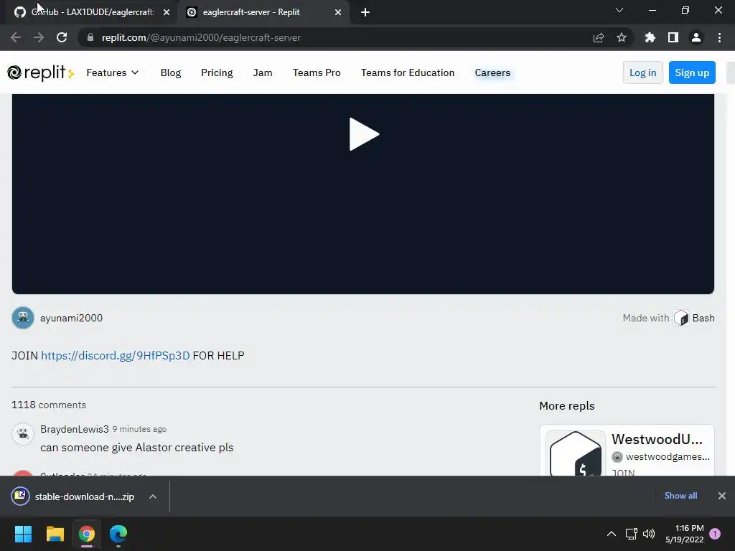The width and height of the screenshot is (735, 551).
Task: Share this page icon
Action: pos(599,37)
